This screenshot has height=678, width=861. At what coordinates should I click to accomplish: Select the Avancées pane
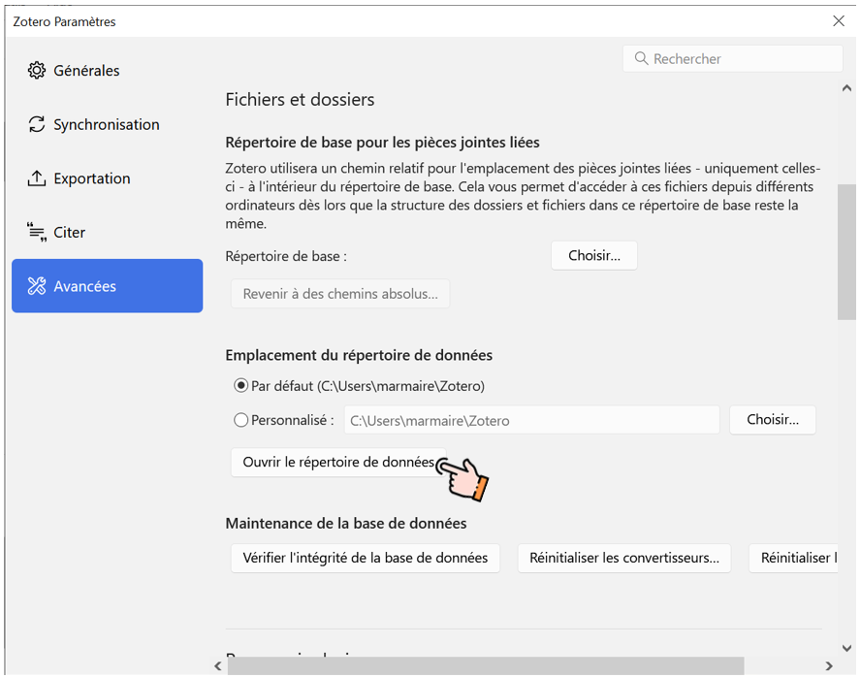[x=107, y=286]
